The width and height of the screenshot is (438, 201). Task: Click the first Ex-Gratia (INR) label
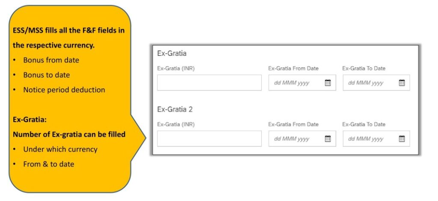176,69
